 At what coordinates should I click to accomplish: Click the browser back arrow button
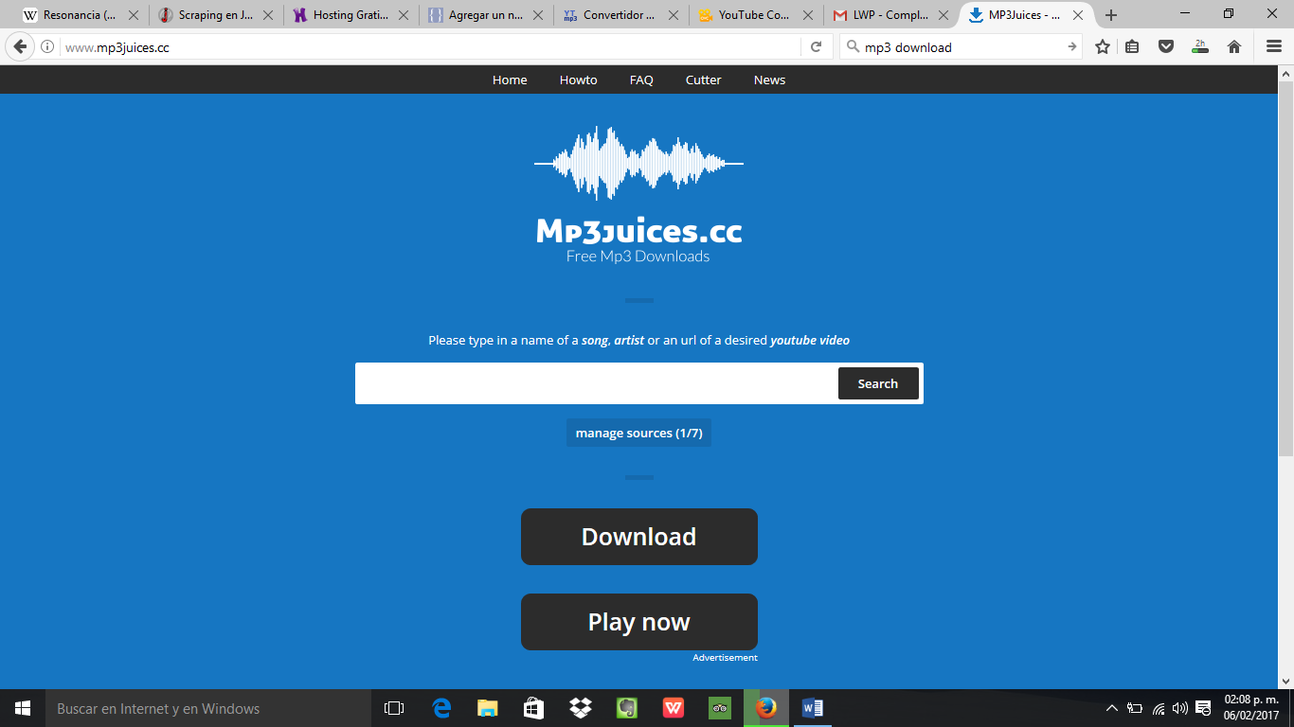(21, 46)
